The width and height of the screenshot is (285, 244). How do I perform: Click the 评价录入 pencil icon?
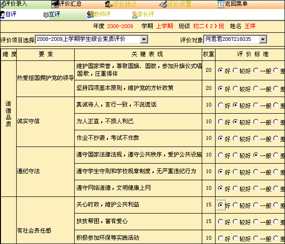(2, 4)
